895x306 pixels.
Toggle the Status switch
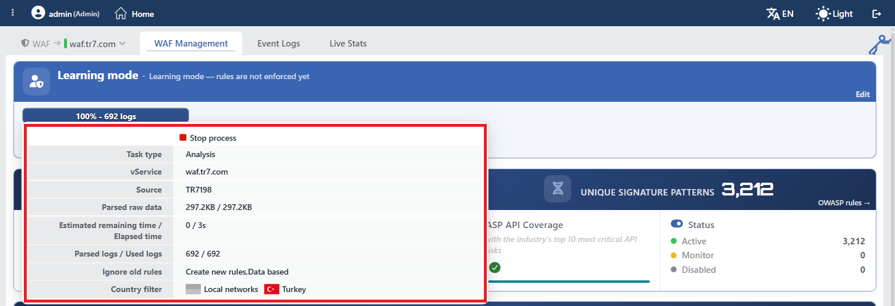point(677,224)
